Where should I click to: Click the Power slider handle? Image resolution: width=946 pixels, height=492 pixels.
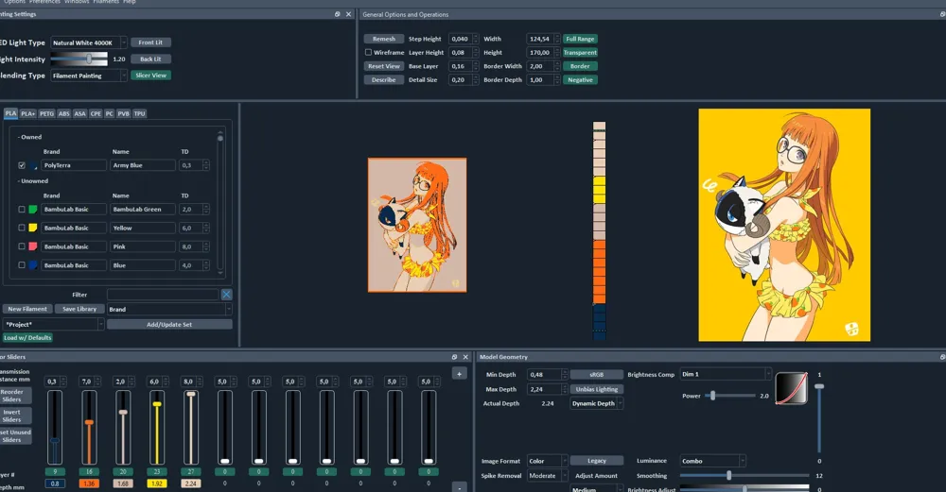click(x=712, y=397)
